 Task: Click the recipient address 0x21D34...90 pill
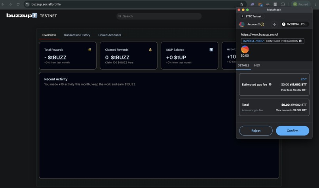(x=295, y=24)
